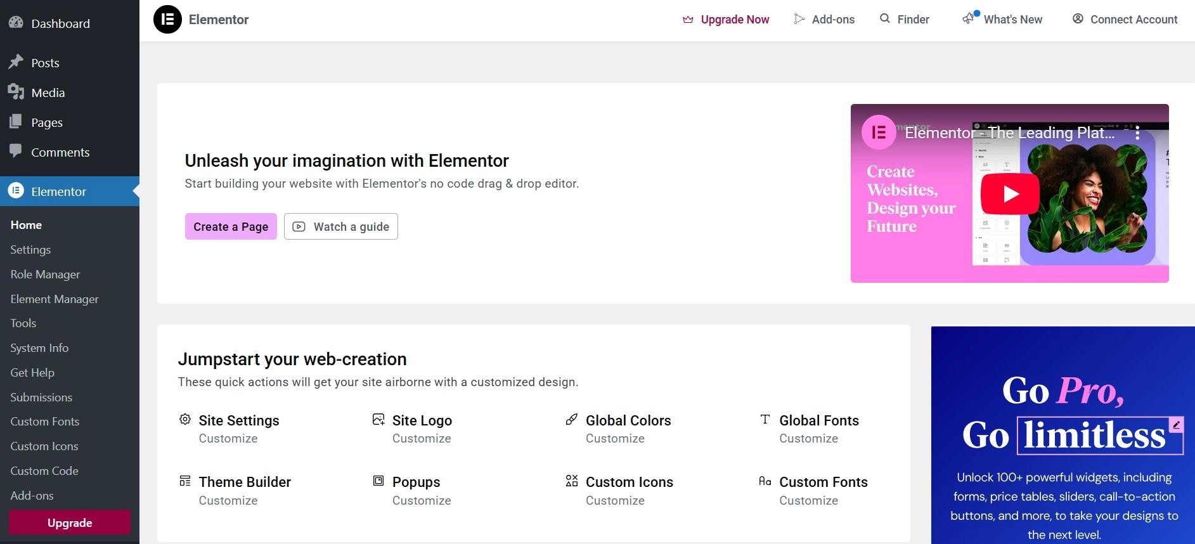Open the Finder from the top bar
The height and width of the screenshot is (544, 1195).
pos(913,20)
